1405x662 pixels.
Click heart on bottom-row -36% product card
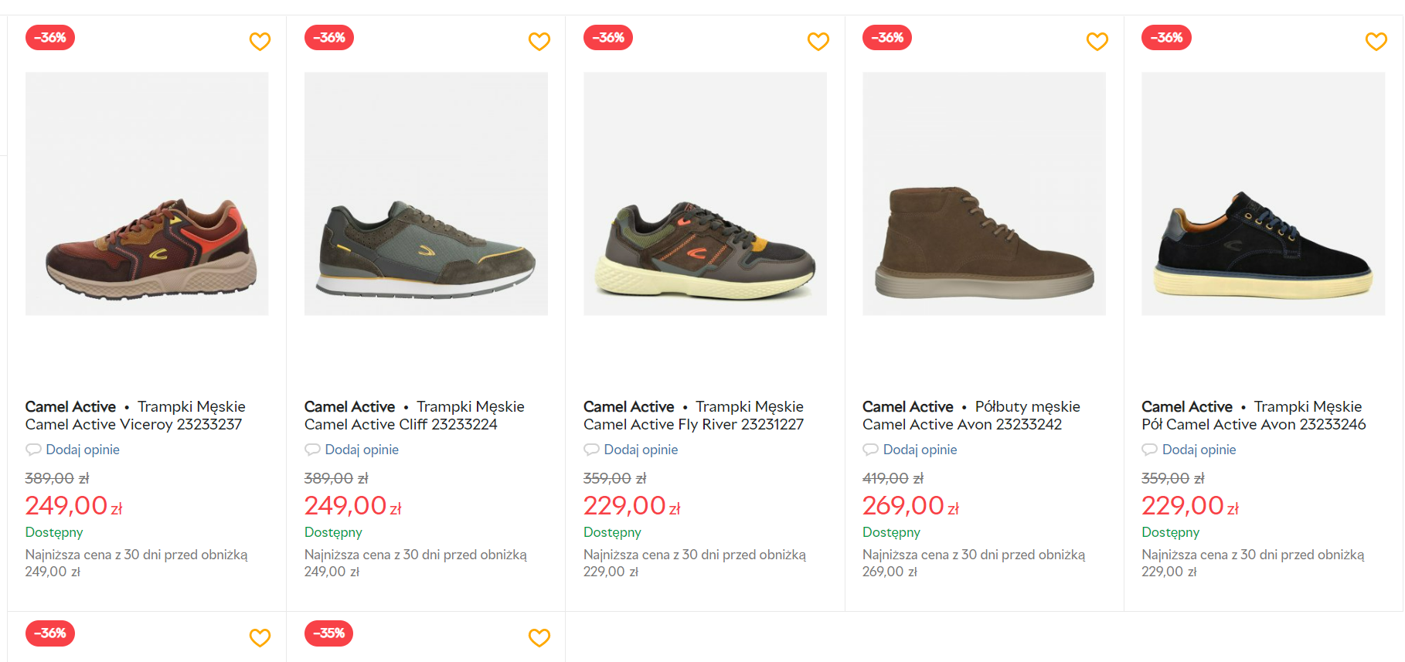[260, 637]
